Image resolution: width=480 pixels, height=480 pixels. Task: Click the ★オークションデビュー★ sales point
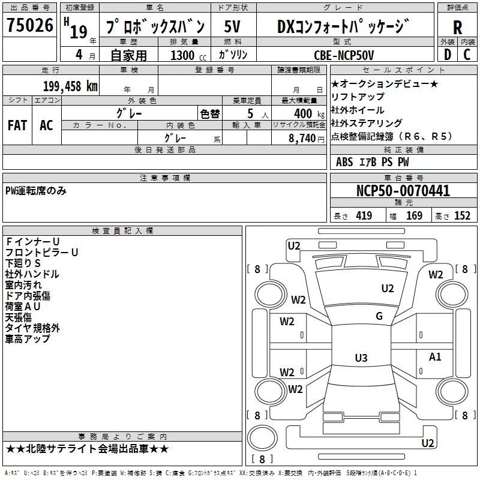point(385,83)
